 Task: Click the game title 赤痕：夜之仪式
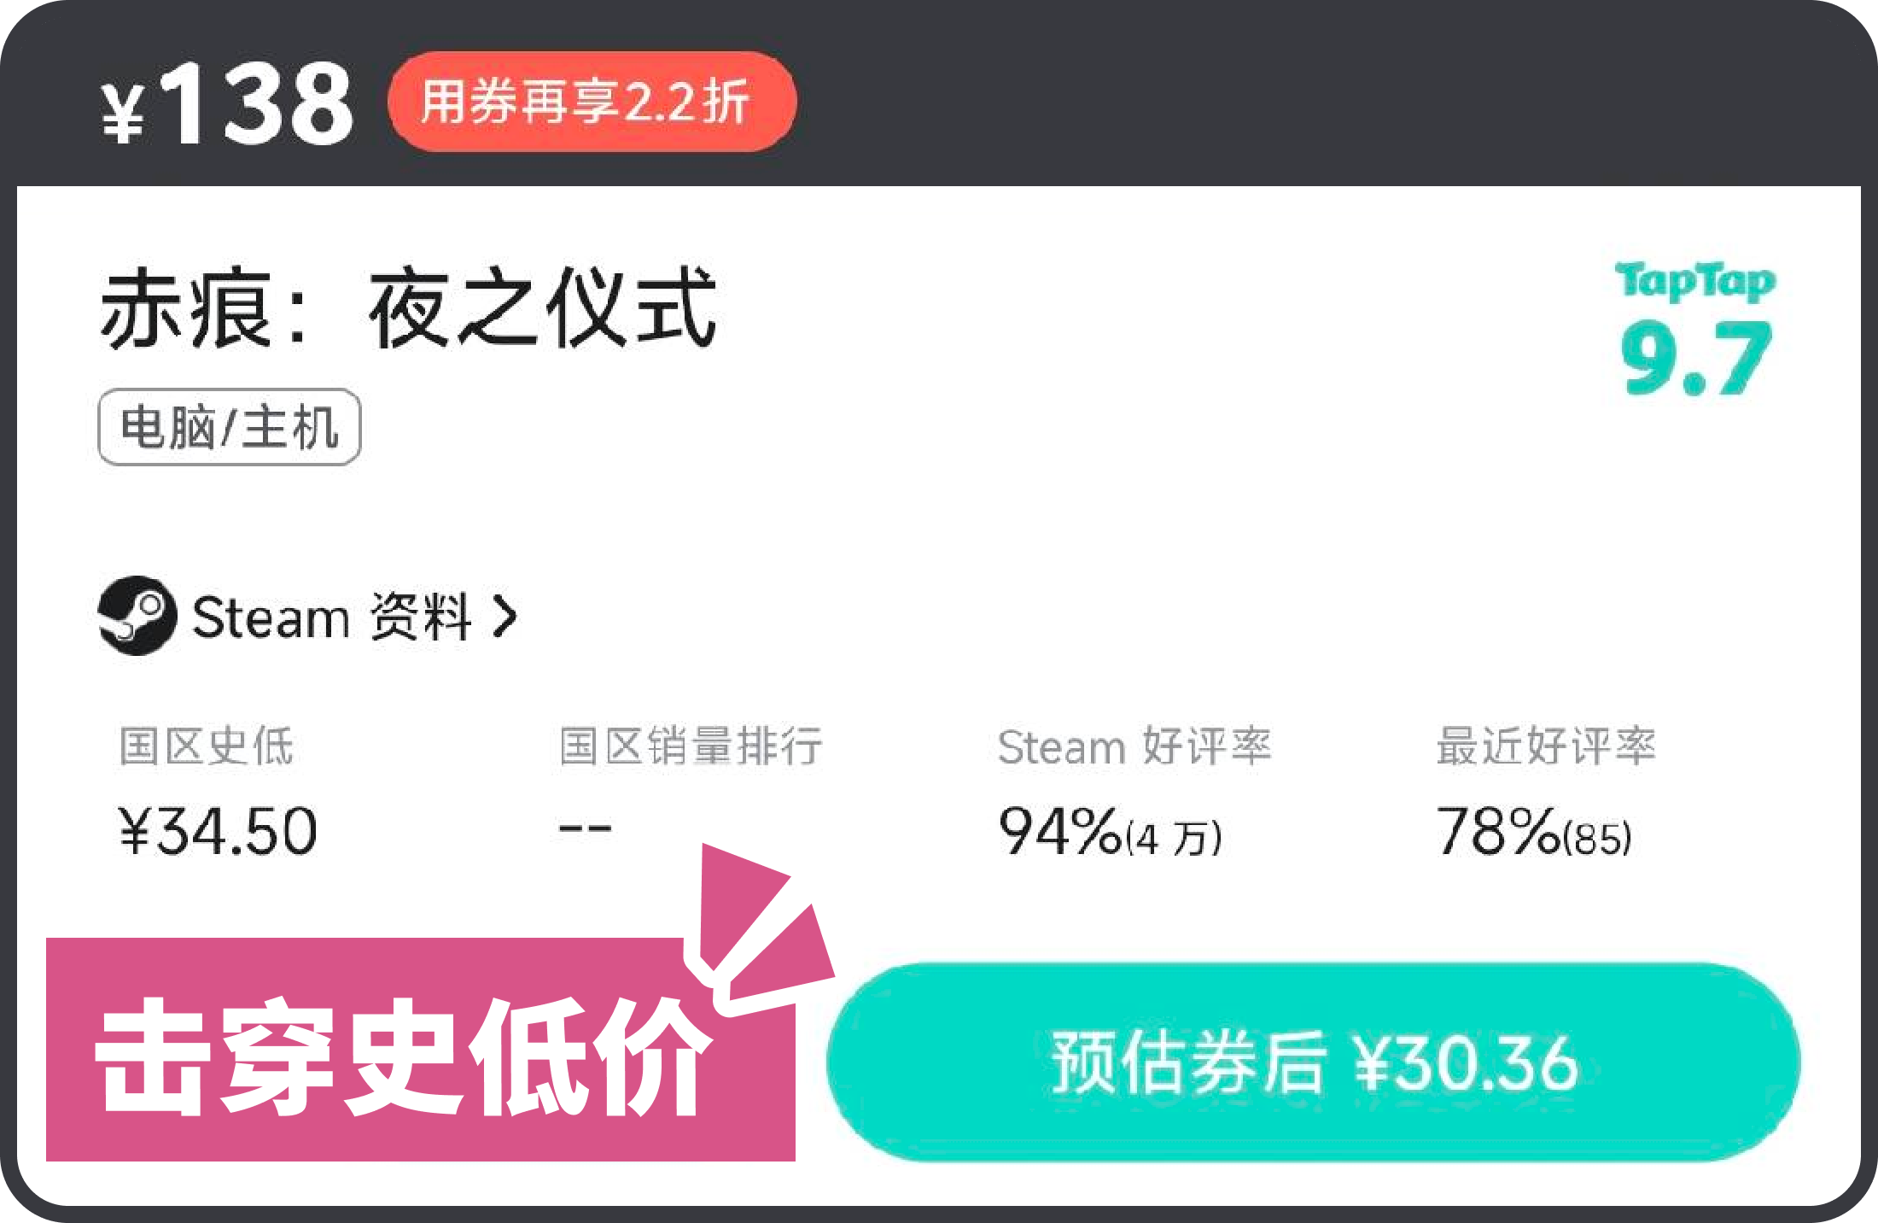coord(407,308)
